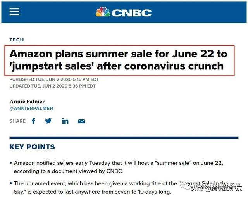Click the empty blue header bar right side
Screen dimensions: 248x197
[x=199, y=12]
